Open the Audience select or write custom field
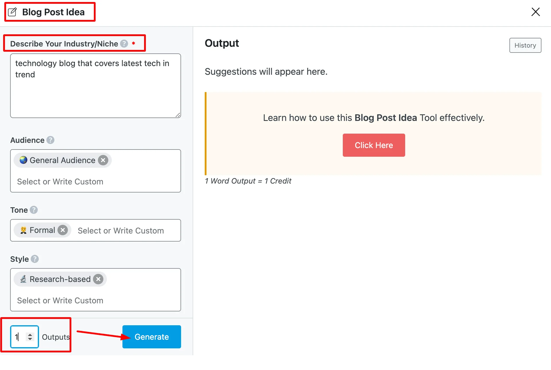The image size is (551, 370). click(95, 182)
